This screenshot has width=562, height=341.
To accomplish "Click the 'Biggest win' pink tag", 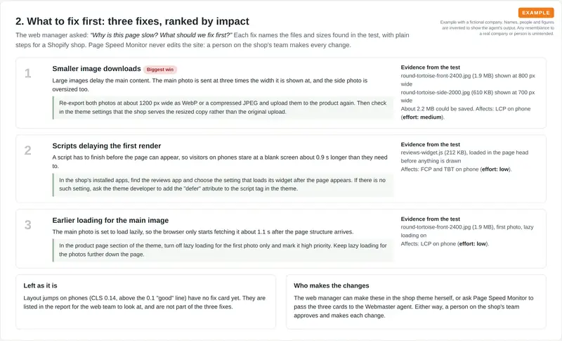I will (160, 70).
